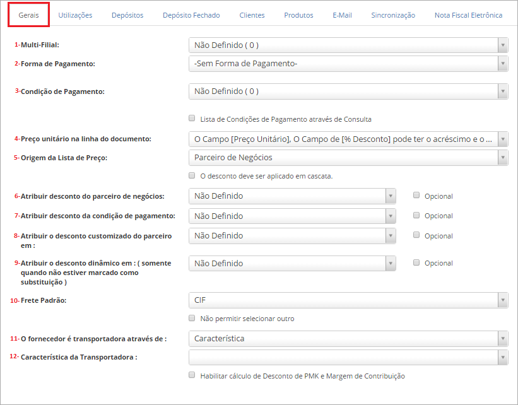The height and width of the screenshot is (405, 518).
Task: Click the Multi-Filial field label
Action: click(x=40, y=45)
